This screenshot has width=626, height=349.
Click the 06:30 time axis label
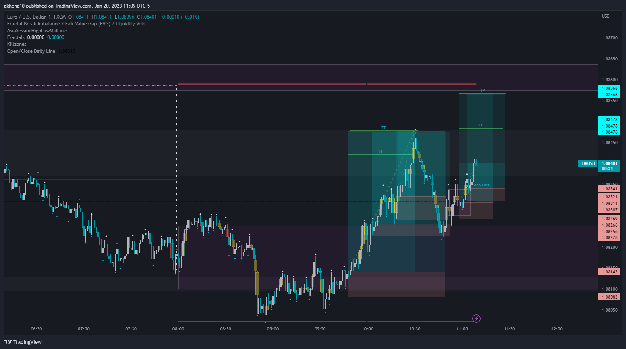(x=36, y=329)
